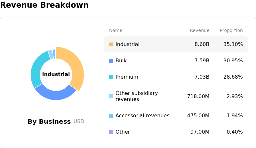
Task: Click the blue Bulk legend swatch
Action: tap(111, 61)
